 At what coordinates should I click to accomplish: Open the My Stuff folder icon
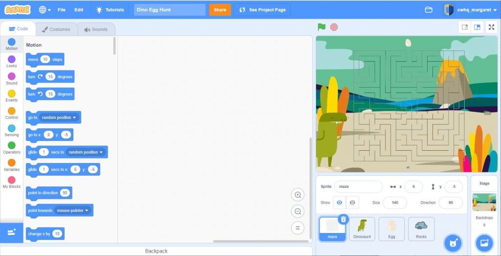(x=429, y=10)
